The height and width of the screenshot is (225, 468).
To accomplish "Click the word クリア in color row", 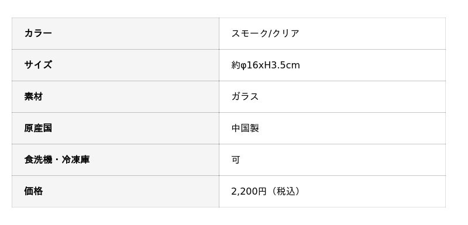I will [285, 33].
